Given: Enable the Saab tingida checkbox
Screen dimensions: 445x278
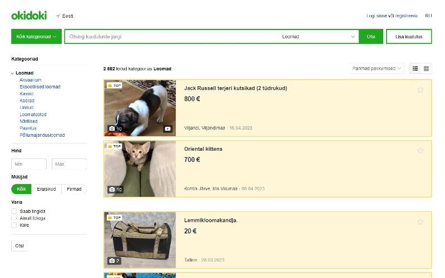Looking at the screenshot, I should tap(14, 211).
